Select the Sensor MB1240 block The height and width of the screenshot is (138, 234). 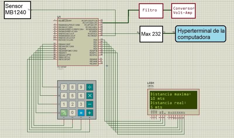[x=17, y=10]
